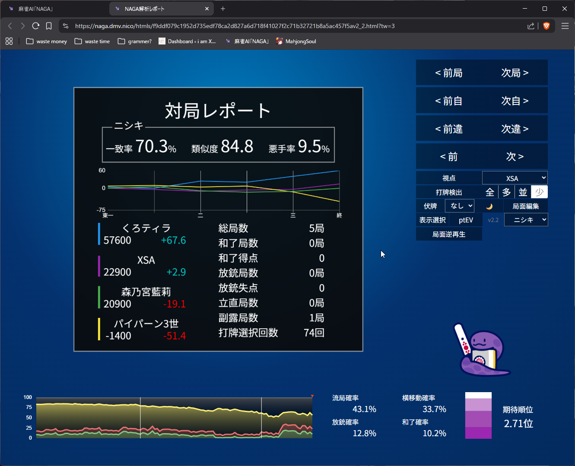Screen dimensions: 575x466
Task: Click the 局面逆再生 reverse playback button
Action: pyautogui.click(x=449, y=234)
